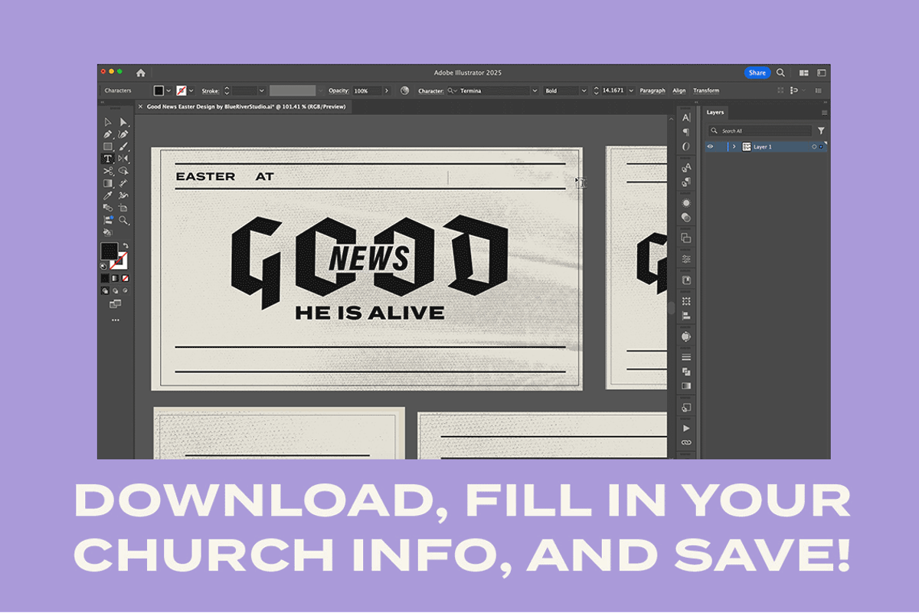Open the Arrange Documents icon

pyautogui.click(x=804, y=73)
